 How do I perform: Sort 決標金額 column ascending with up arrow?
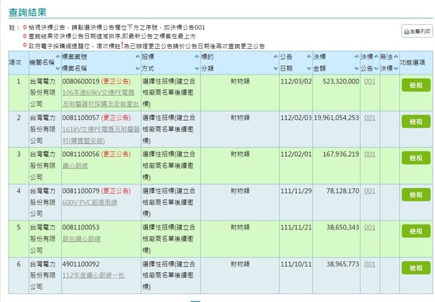[x=357, y=57]
